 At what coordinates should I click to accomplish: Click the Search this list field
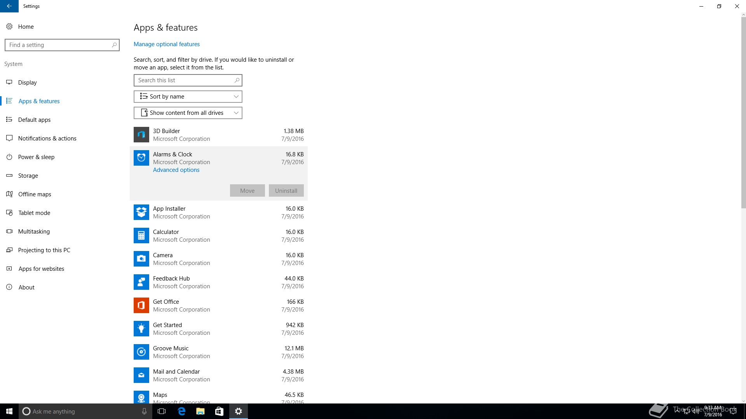tap(188, 80)
